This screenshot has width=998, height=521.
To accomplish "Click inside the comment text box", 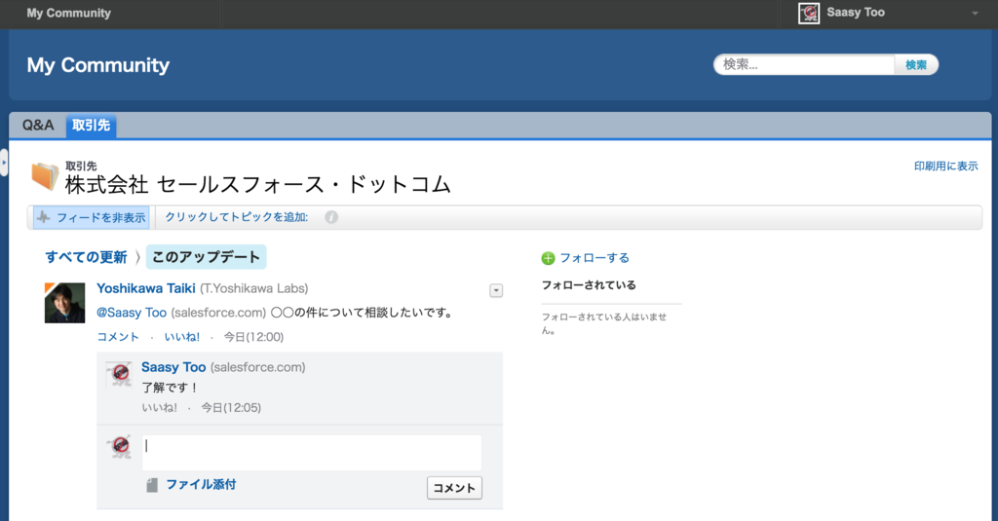I will [x=311, y=452].
